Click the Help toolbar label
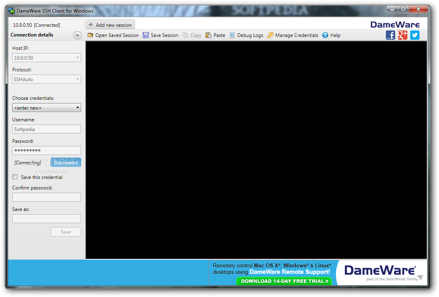 (x=335, y=35)
